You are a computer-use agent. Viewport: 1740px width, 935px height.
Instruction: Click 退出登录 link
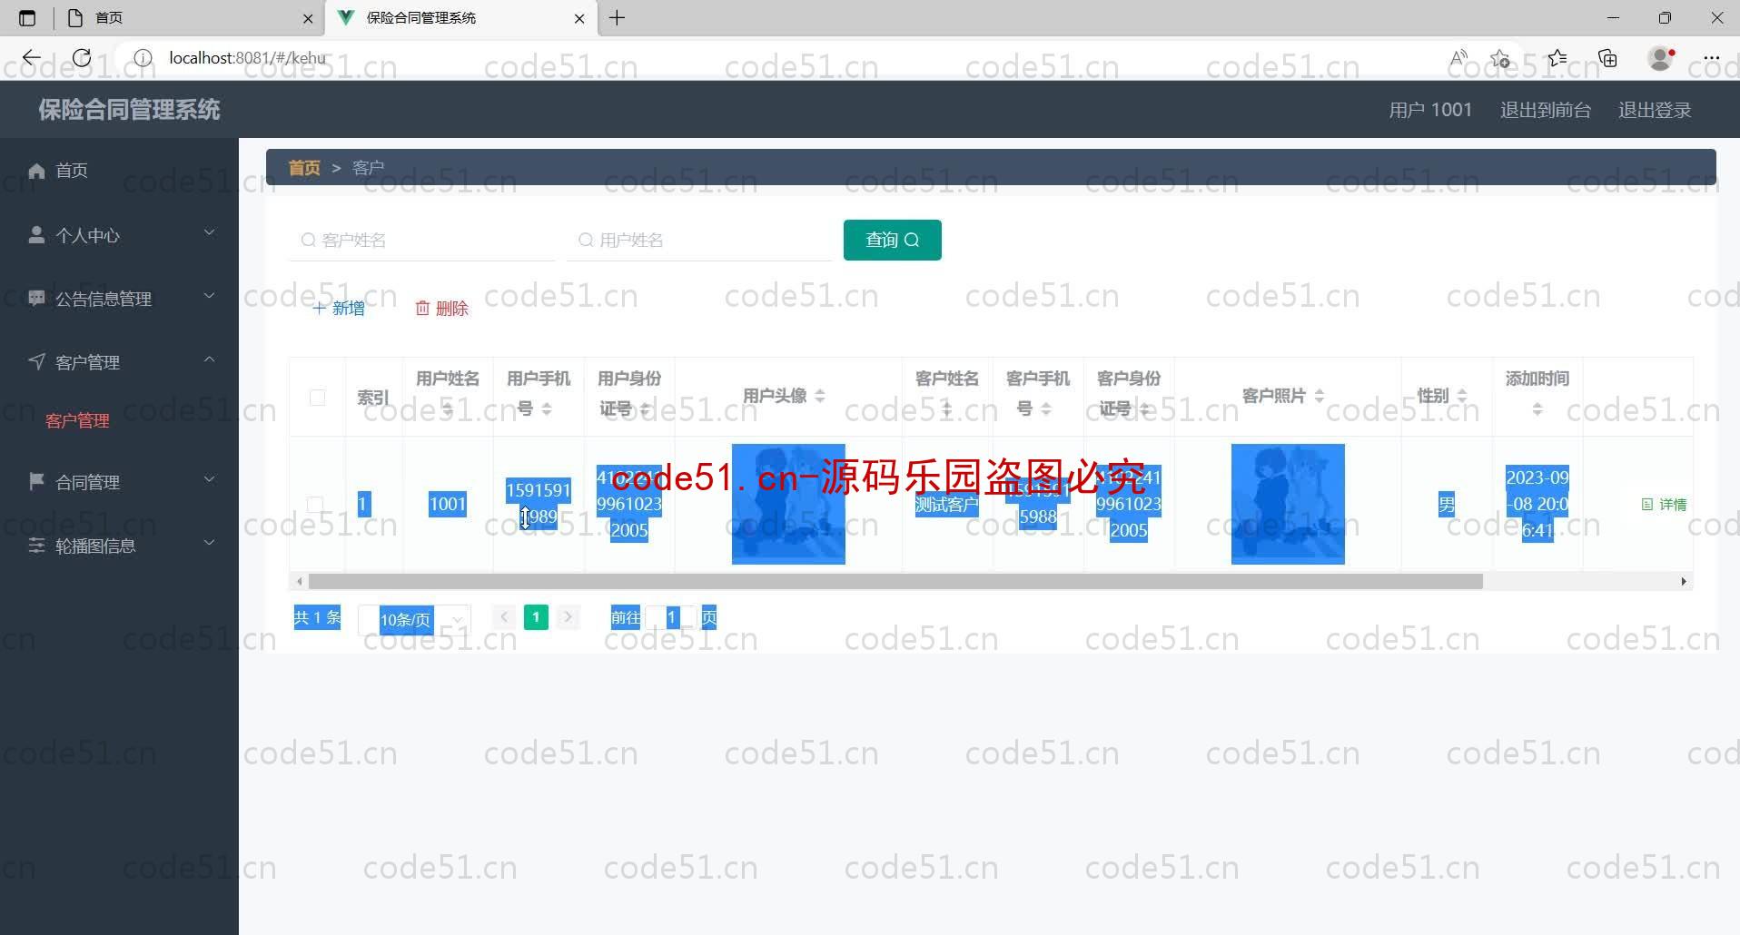[x=1655, y=110]
